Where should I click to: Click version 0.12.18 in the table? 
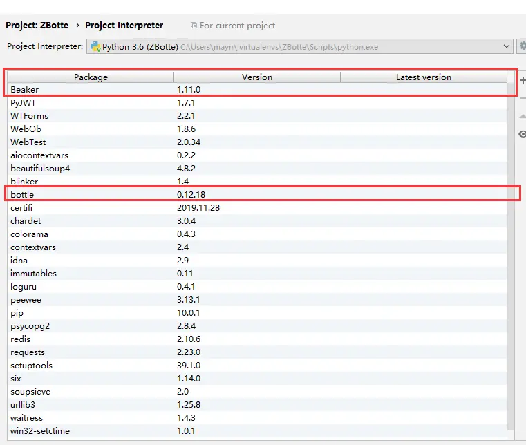point(191,194)
